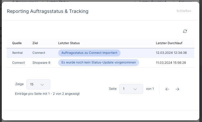
Task: Select the Xentral source cell
Action: click(17, 53)
